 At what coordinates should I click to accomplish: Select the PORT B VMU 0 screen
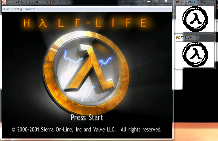195,54
